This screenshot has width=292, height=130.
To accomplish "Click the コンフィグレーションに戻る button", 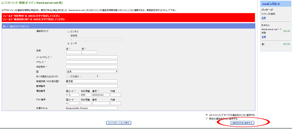I will tap(119, 123).
